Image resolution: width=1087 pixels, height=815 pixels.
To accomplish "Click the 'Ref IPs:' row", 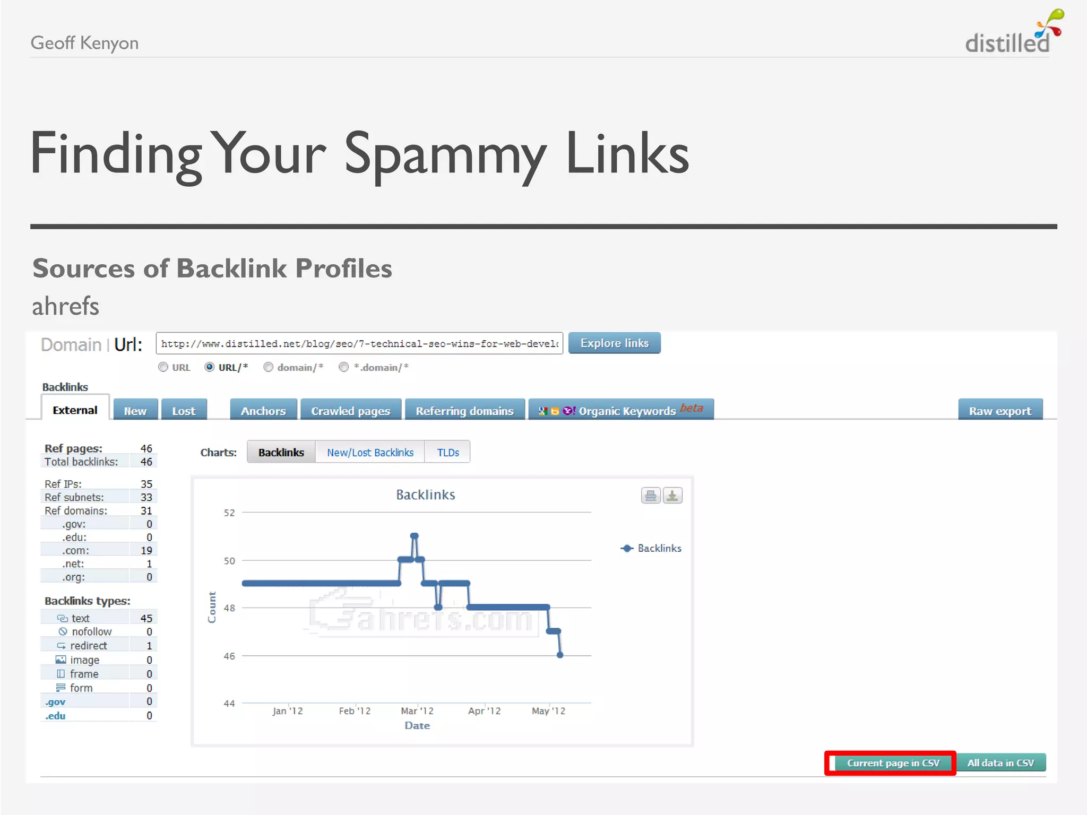I will click(99, 484).
